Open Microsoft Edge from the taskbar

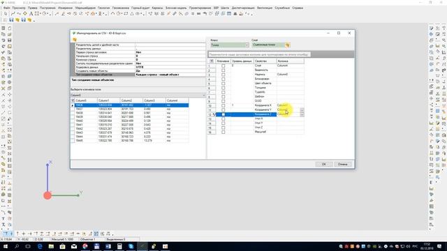(40, 246)
